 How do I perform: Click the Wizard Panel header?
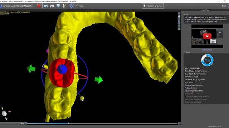tap(205, 10)
